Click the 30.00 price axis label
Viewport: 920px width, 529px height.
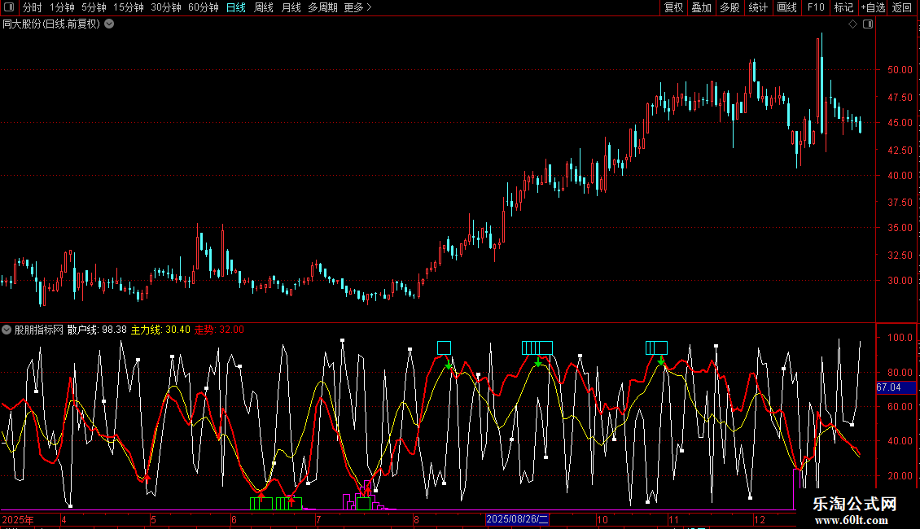point(900,280)
